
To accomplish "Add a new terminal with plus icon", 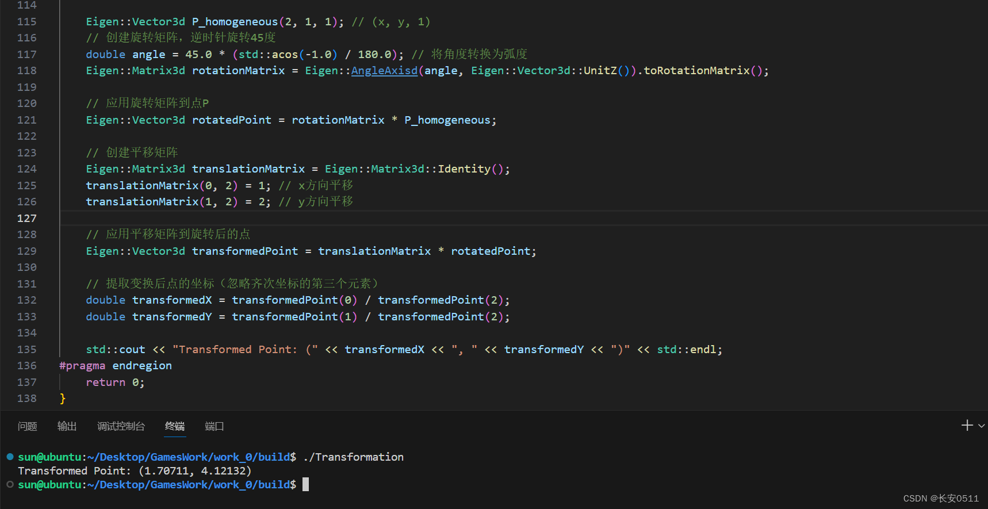I will click(x=967, y=425).
